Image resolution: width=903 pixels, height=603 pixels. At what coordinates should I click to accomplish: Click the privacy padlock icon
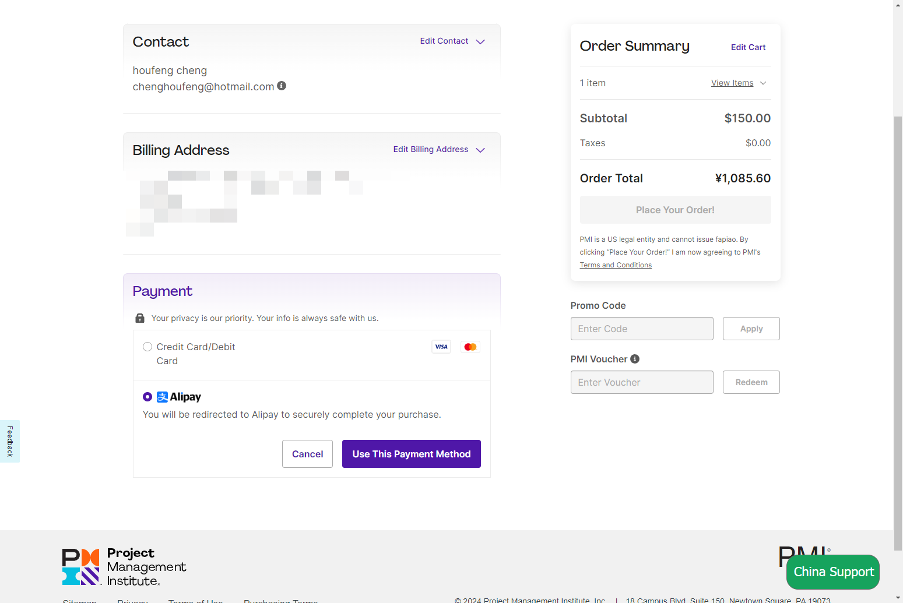point(140,318)
